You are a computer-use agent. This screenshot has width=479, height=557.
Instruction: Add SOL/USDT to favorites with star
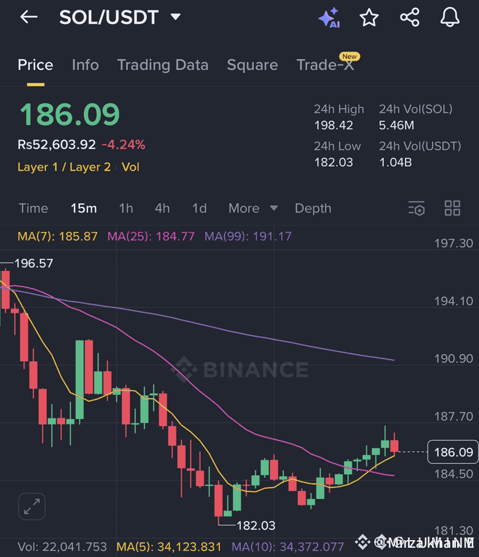(369, 17)
